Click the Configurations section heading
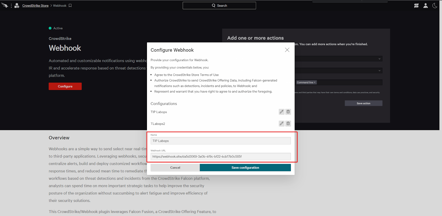 [164, 104]
